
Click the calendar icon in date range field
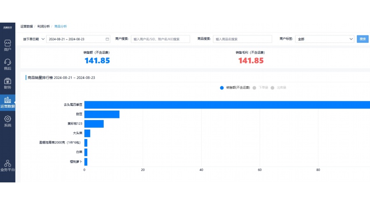(x=107, y=39)
